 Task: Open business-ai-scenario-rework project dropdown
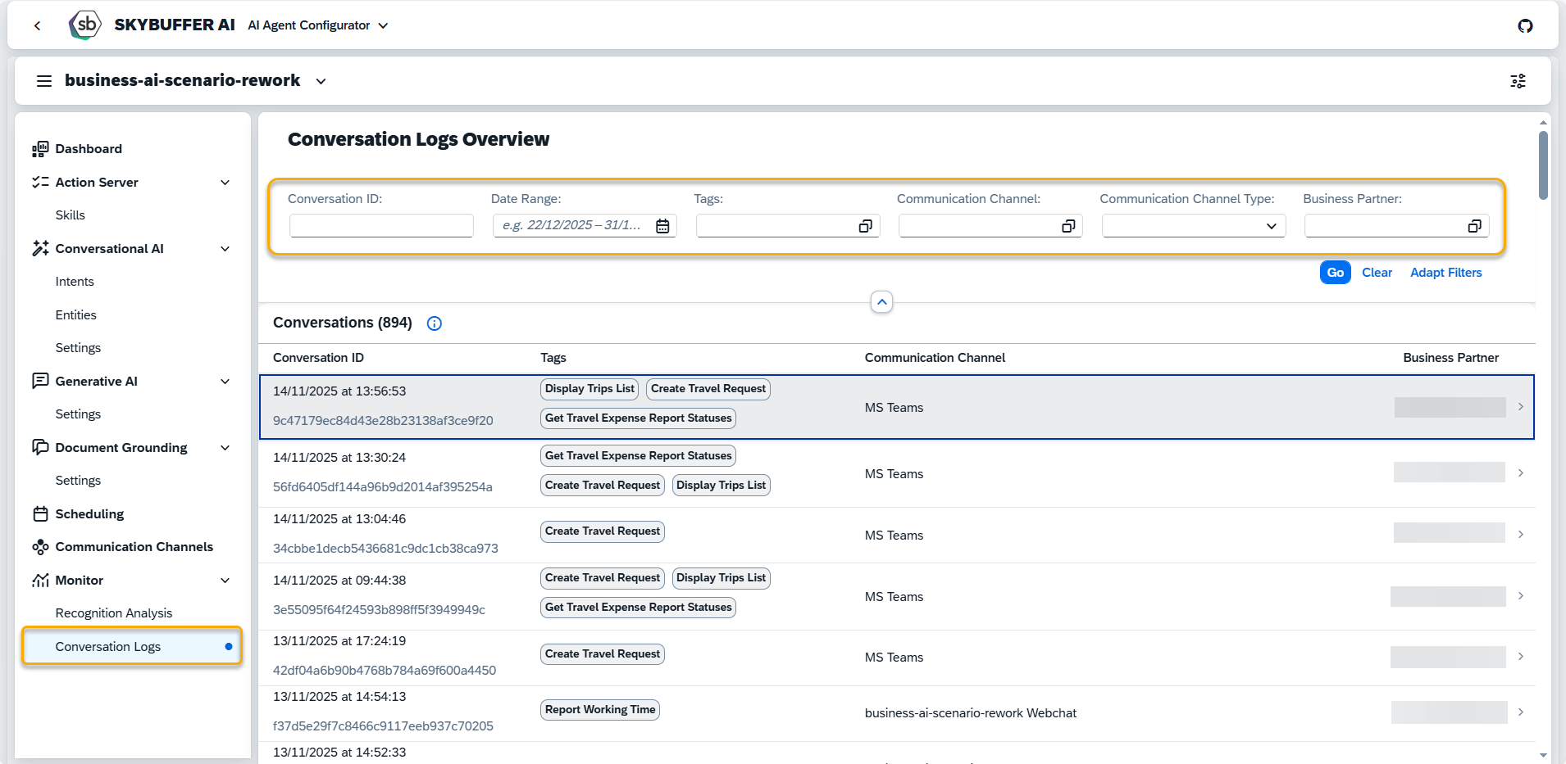click(x=321, y=81)
